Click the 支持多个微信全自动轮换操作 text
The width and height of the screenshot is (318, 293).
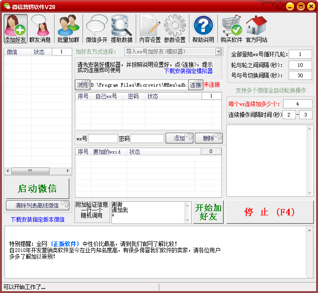[271, 91]
